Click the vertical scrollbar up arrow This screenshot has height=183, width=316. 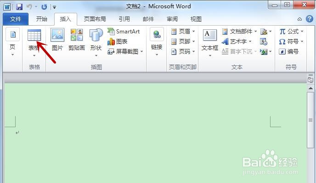click(x=310, y=88)
